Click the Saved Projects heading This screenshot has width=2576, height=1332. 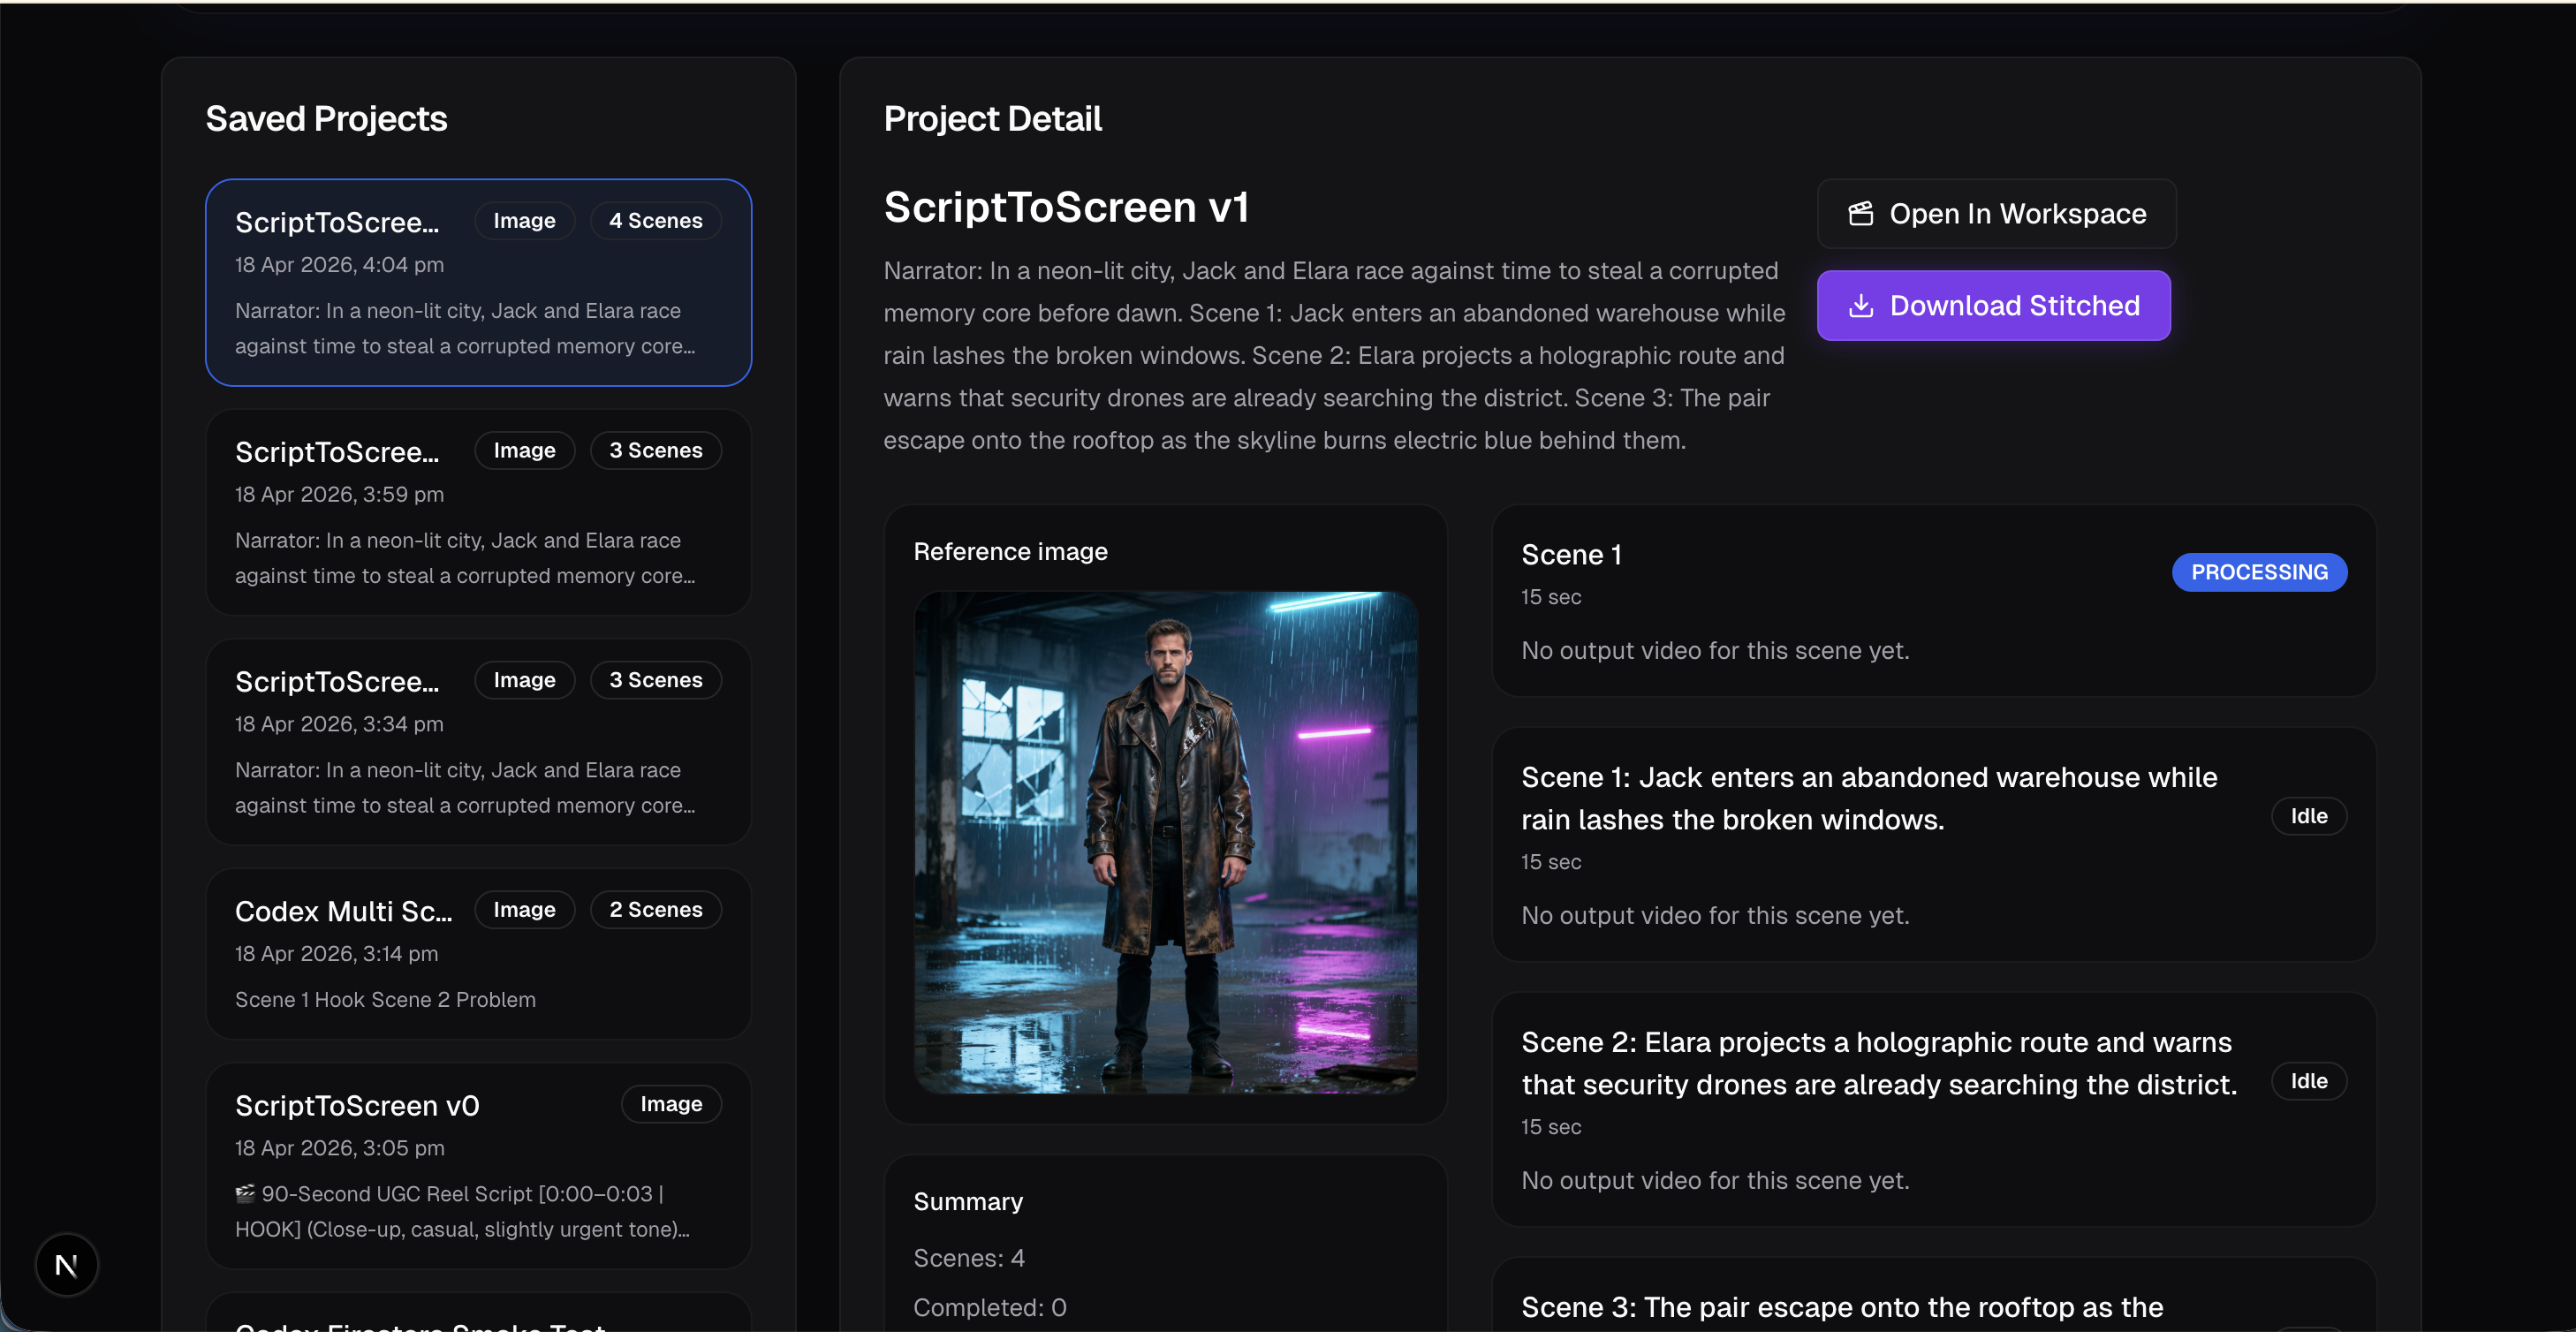point(326,119)
